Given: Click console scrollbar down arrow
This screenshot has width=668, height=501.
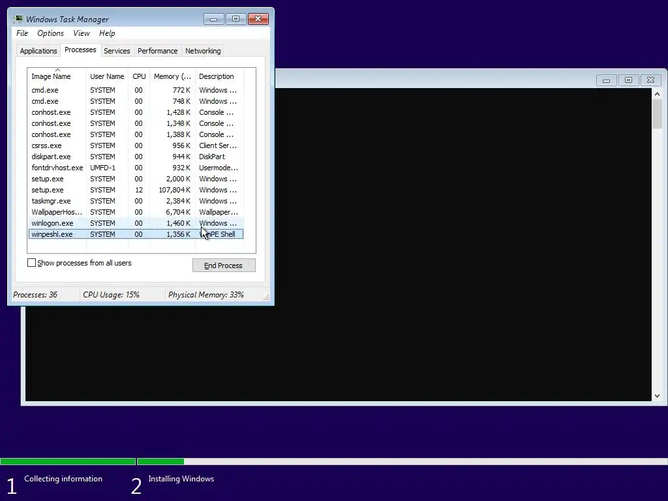Looking at the screenshot, I should [658, 396].
